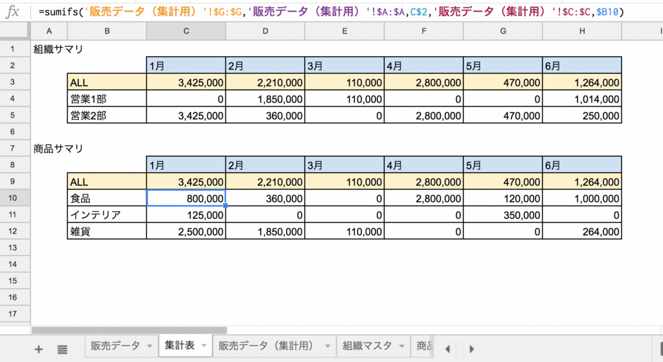Click 食品 2月 value 360,000

(265, 198)
